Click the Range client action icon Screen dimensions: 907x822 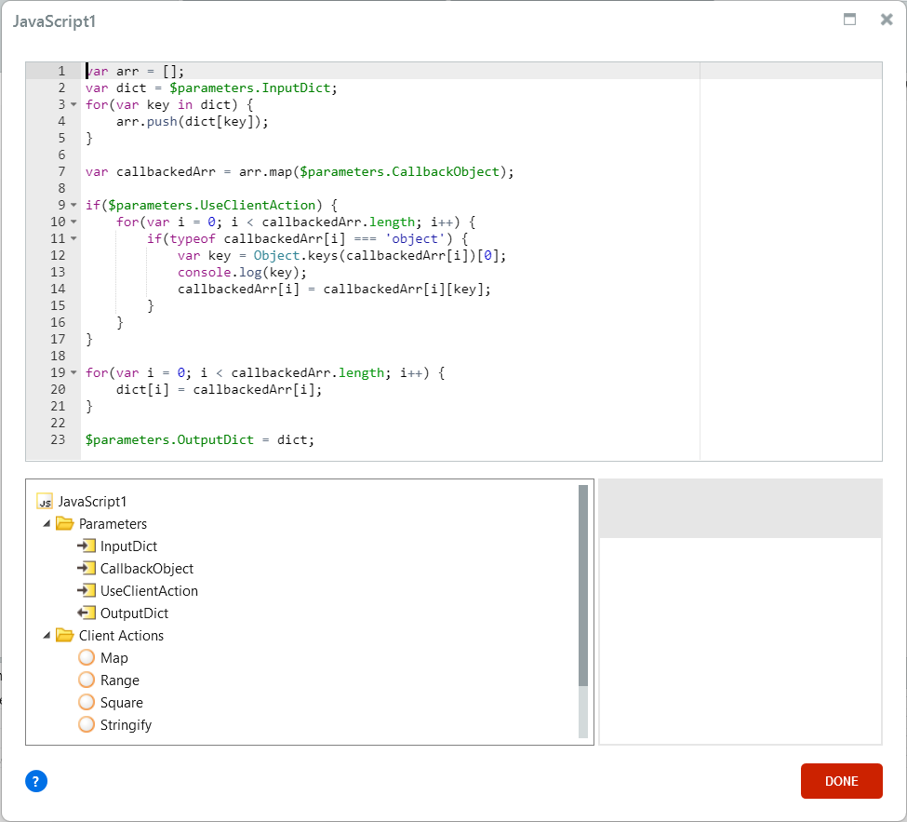pos(87,681)
